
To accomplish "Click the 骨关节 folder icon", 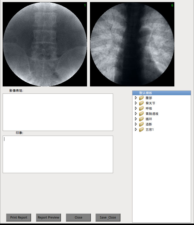I will point(141,103).
